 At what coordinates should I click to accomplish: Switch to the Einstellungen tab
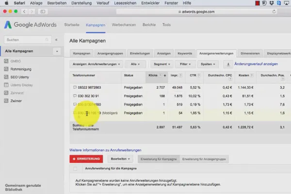tap(140, 53)
